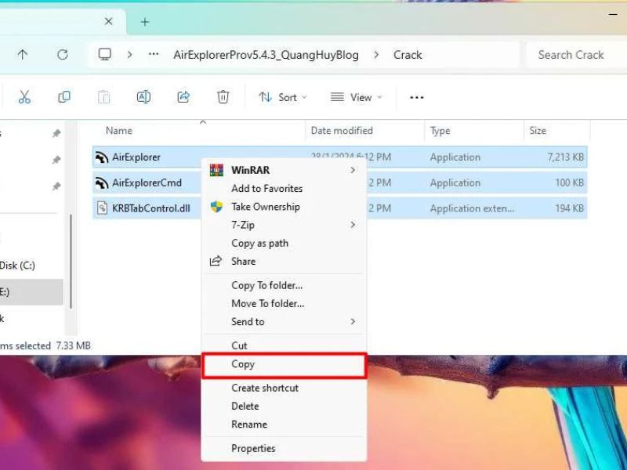Expand the Send to submenu arrow
Viewport: 627px width, 470px height.
(x=353, y=321)
